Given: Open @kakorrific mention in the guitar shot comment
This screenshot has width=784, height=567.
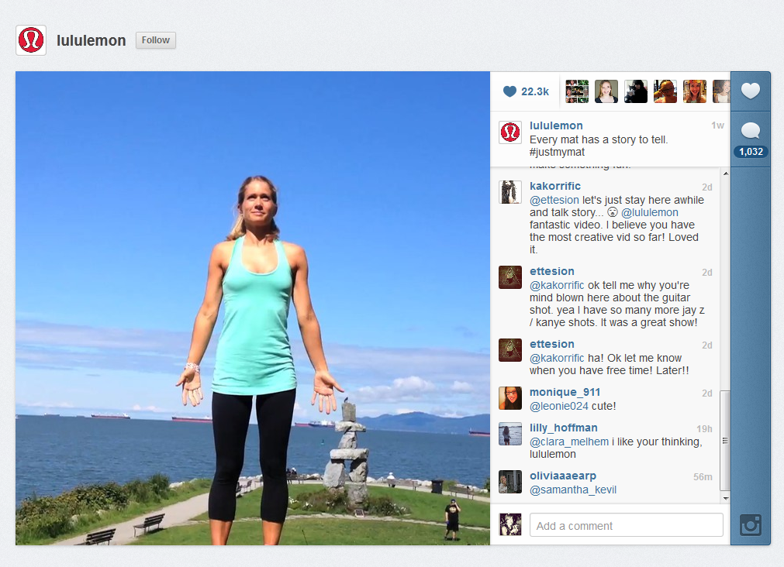Looking at the screenshot, I should tap(557, 286).
